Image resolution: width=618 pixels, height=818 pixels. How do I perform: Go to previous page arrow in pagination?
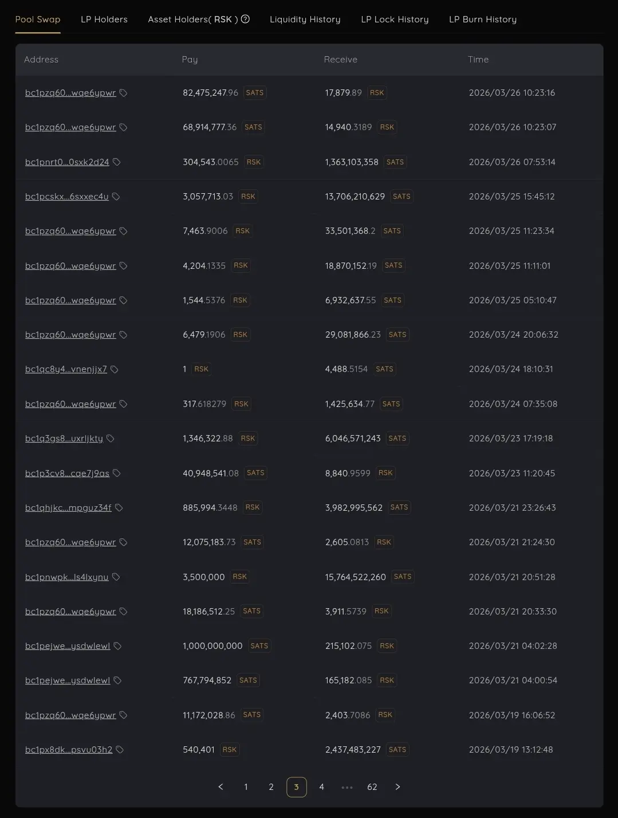click(221, 787)
